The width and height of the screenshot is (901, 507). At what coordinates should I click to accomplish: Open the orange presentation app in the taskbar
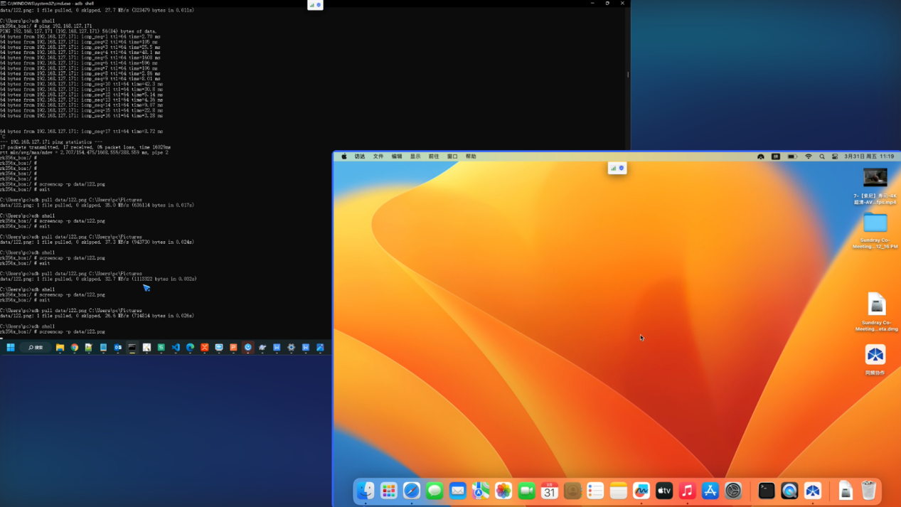[233, 348]
